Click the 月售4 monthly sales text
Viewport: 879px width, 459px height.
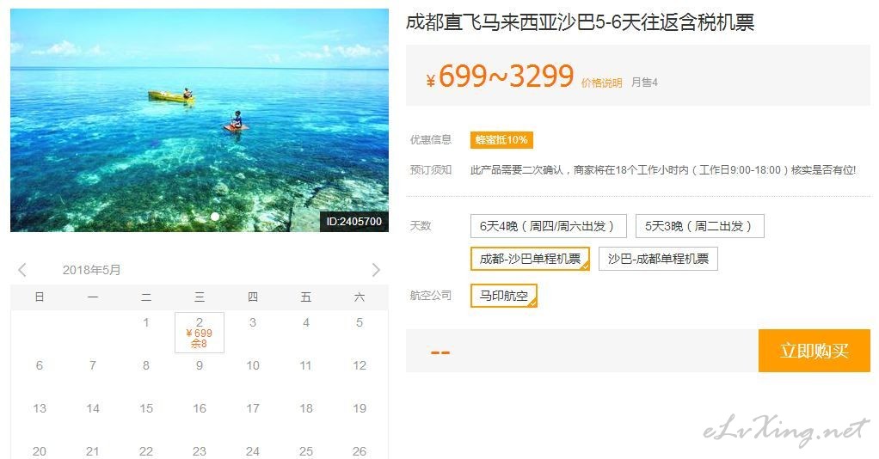coord(644,83)
